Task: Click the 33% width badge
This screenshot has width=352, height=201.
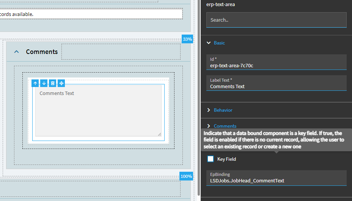Action: pos(187,39)
